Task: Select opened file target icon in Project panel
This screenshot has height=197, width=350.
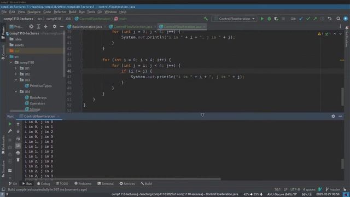Action: click(31, 27)
